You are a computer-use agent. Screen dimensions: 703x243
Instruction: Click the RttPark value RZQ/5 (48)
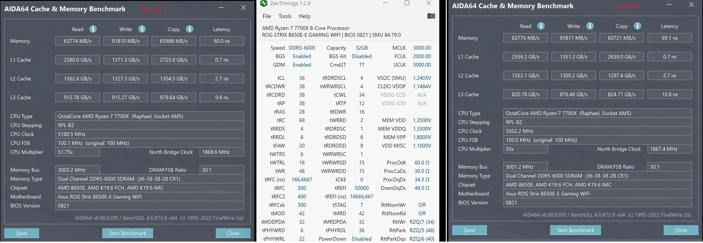[422, 230]
